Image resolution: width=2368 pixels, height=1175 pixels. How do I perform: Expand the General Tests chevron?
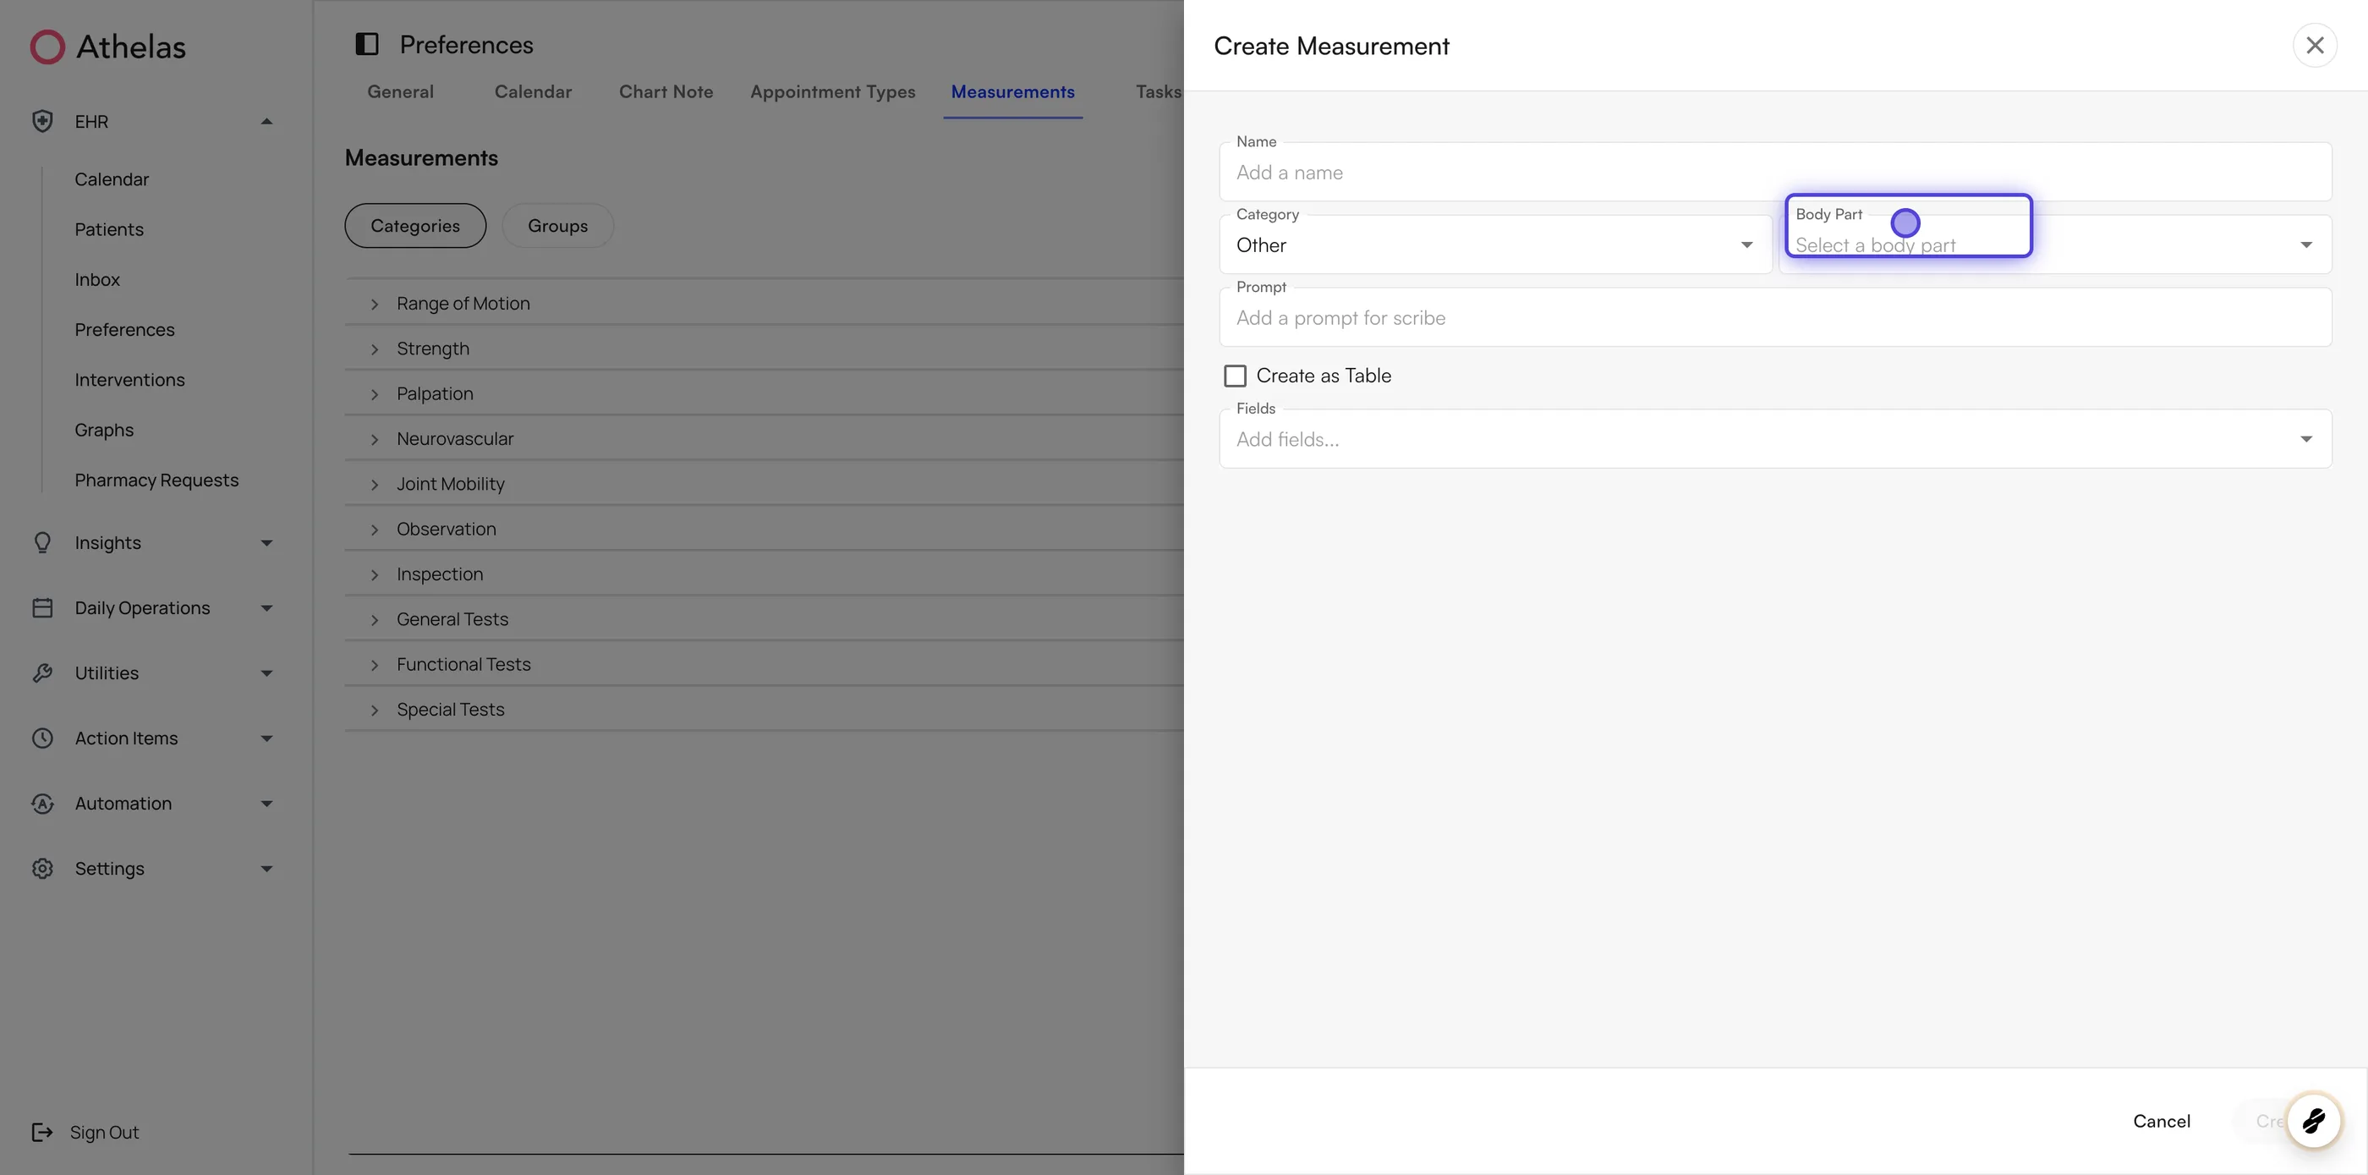tap(374, 618)
